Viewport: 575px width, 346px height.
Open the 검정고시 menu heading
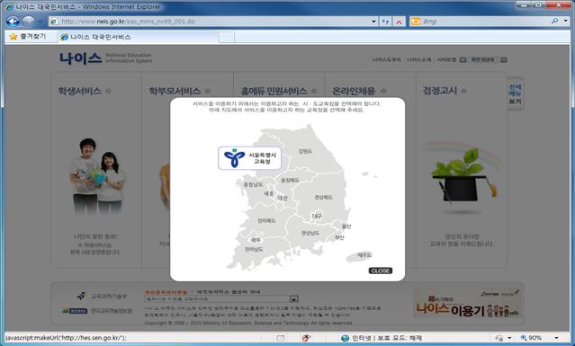coord(440,91)
